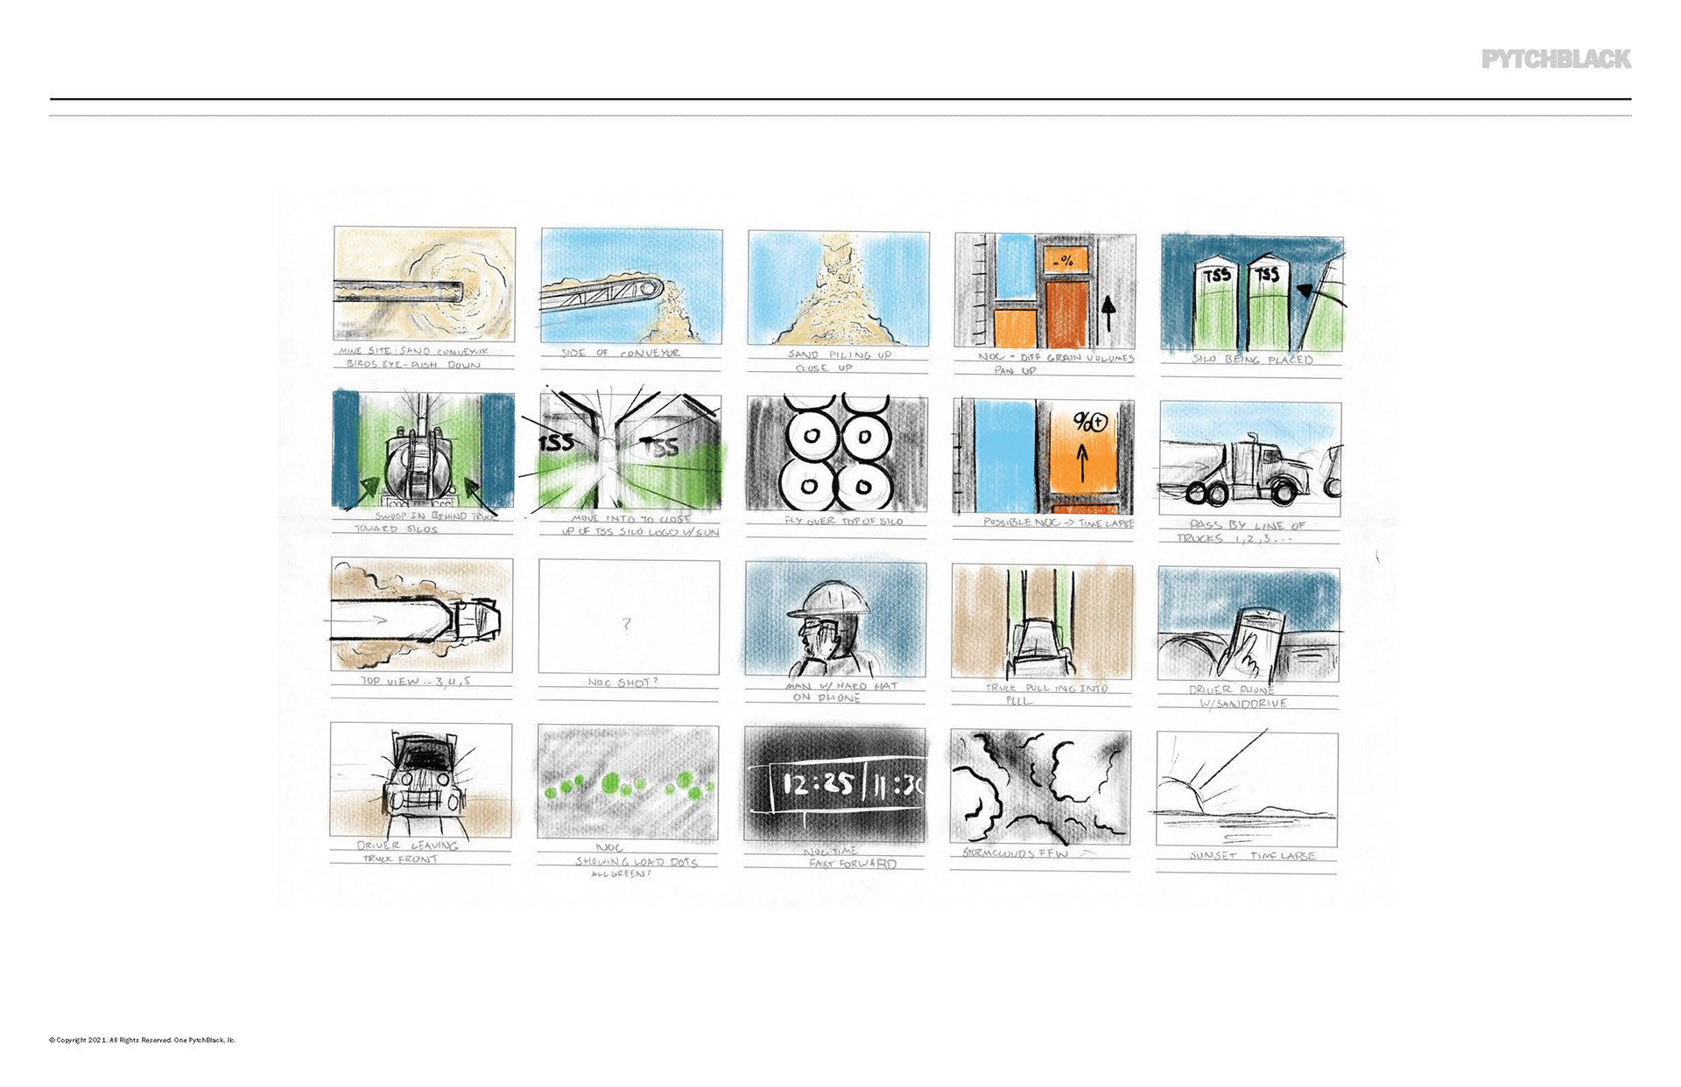Select the possible NOC time lapse frame

(x=1043, y=456)
